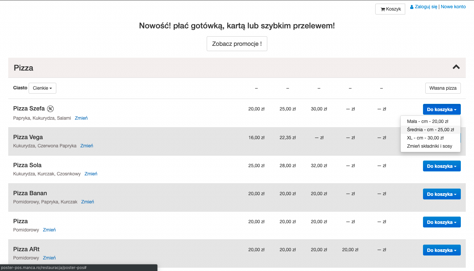The image size is (474, 271).
Task: Select XL - cm - 30,00 zł option
Action: 425,138
